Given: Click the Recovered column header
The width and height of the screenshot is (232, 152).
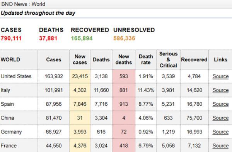Looking at the screenshot, I should click(194, 60).
